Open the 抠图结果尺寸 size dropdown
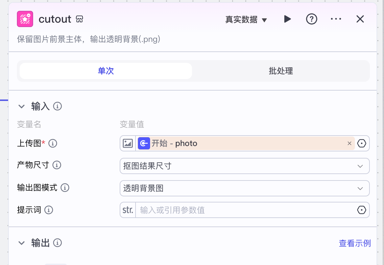Image resolution: width=384 pixels, height=265 pixels. click(x=244, y=166)
